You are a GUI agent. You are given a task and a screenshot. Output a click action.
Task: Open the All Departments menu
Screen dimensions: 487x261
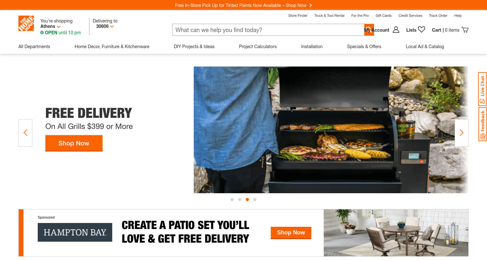click(x=34, y=47)
